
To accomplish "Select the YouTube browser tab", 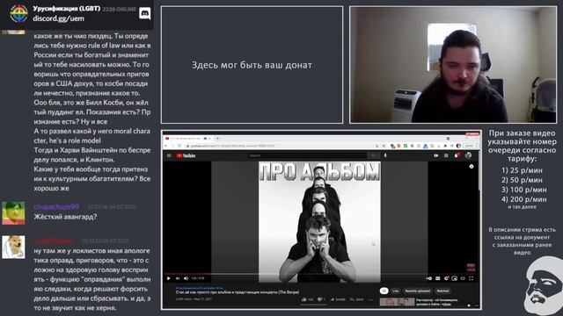I will [188, 139].
